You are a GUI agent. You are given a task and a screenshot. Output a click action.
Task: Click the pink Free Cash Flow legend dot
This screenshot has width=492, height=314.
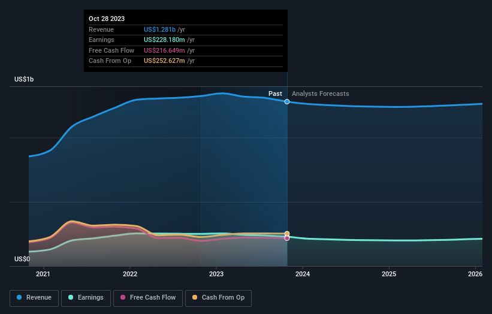123,297
